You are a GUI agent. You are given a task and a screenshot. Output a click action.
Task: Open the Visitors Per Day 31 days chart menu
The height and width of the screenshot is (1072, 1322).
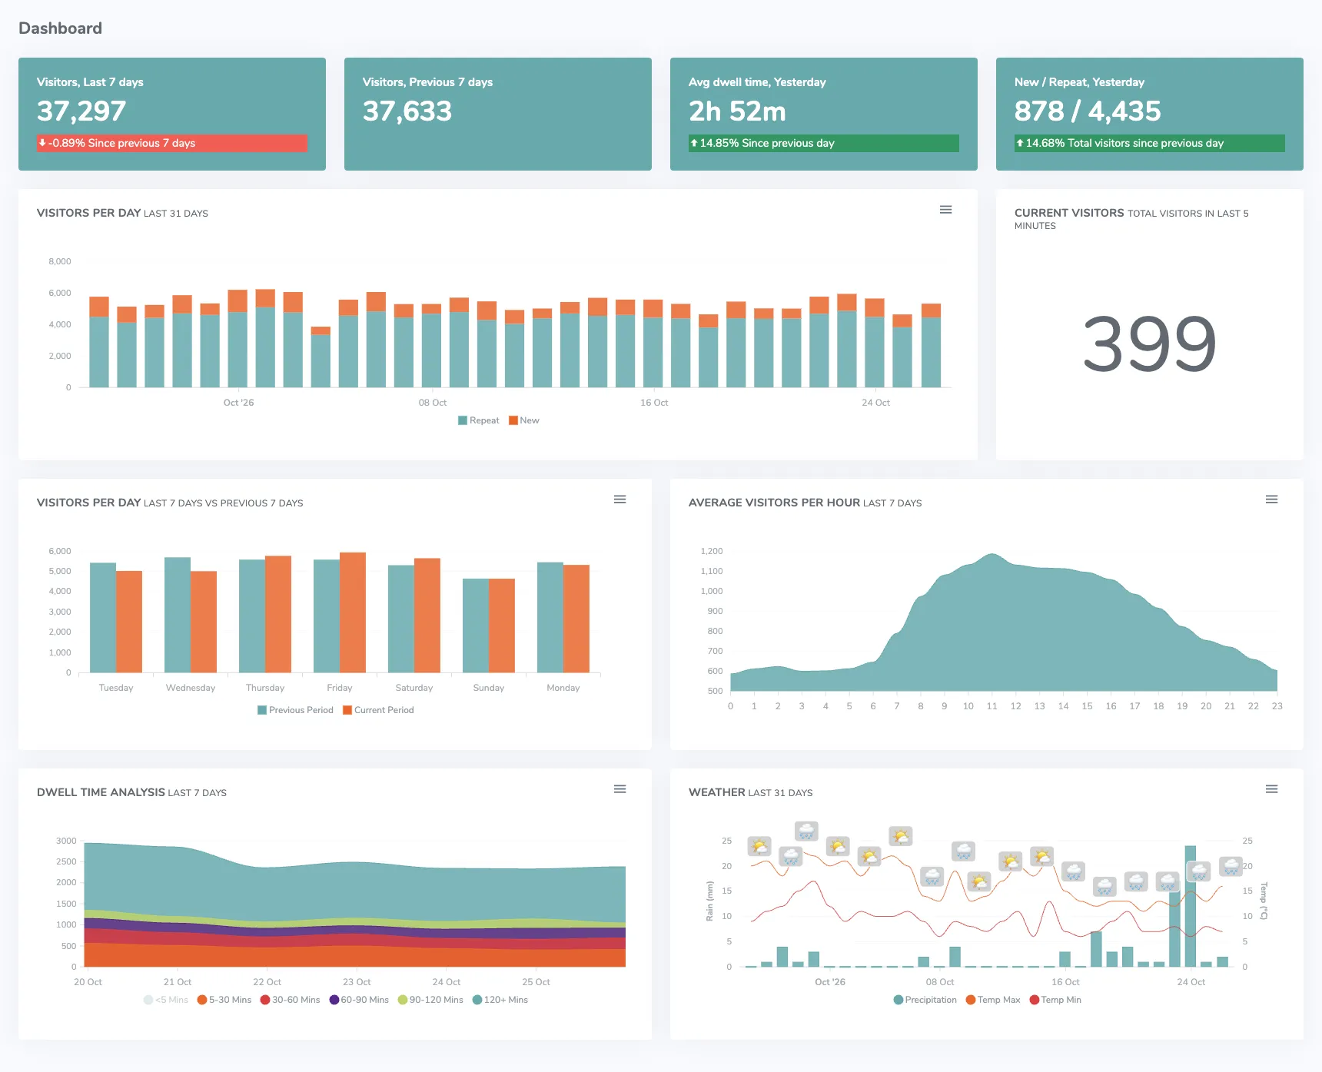click(945, 210)
